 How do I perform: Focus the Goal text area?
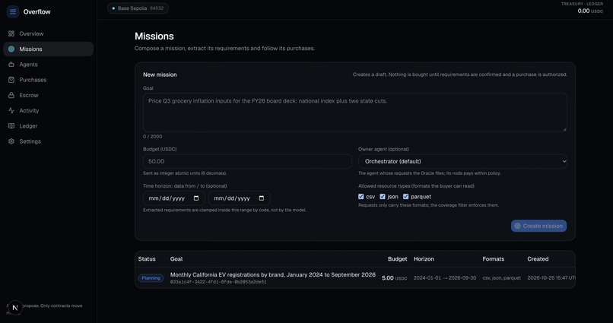355,112
